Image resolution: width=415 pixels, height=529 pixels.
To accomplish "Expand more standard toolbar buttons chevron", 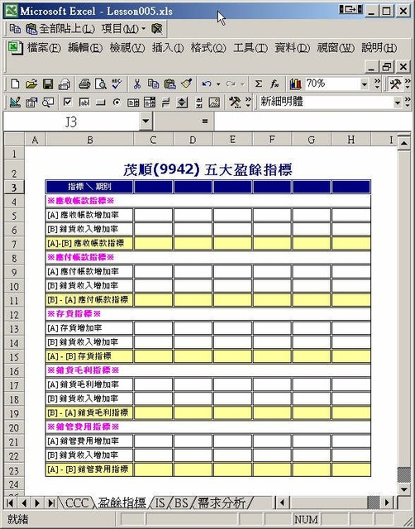I will (378, 83).
